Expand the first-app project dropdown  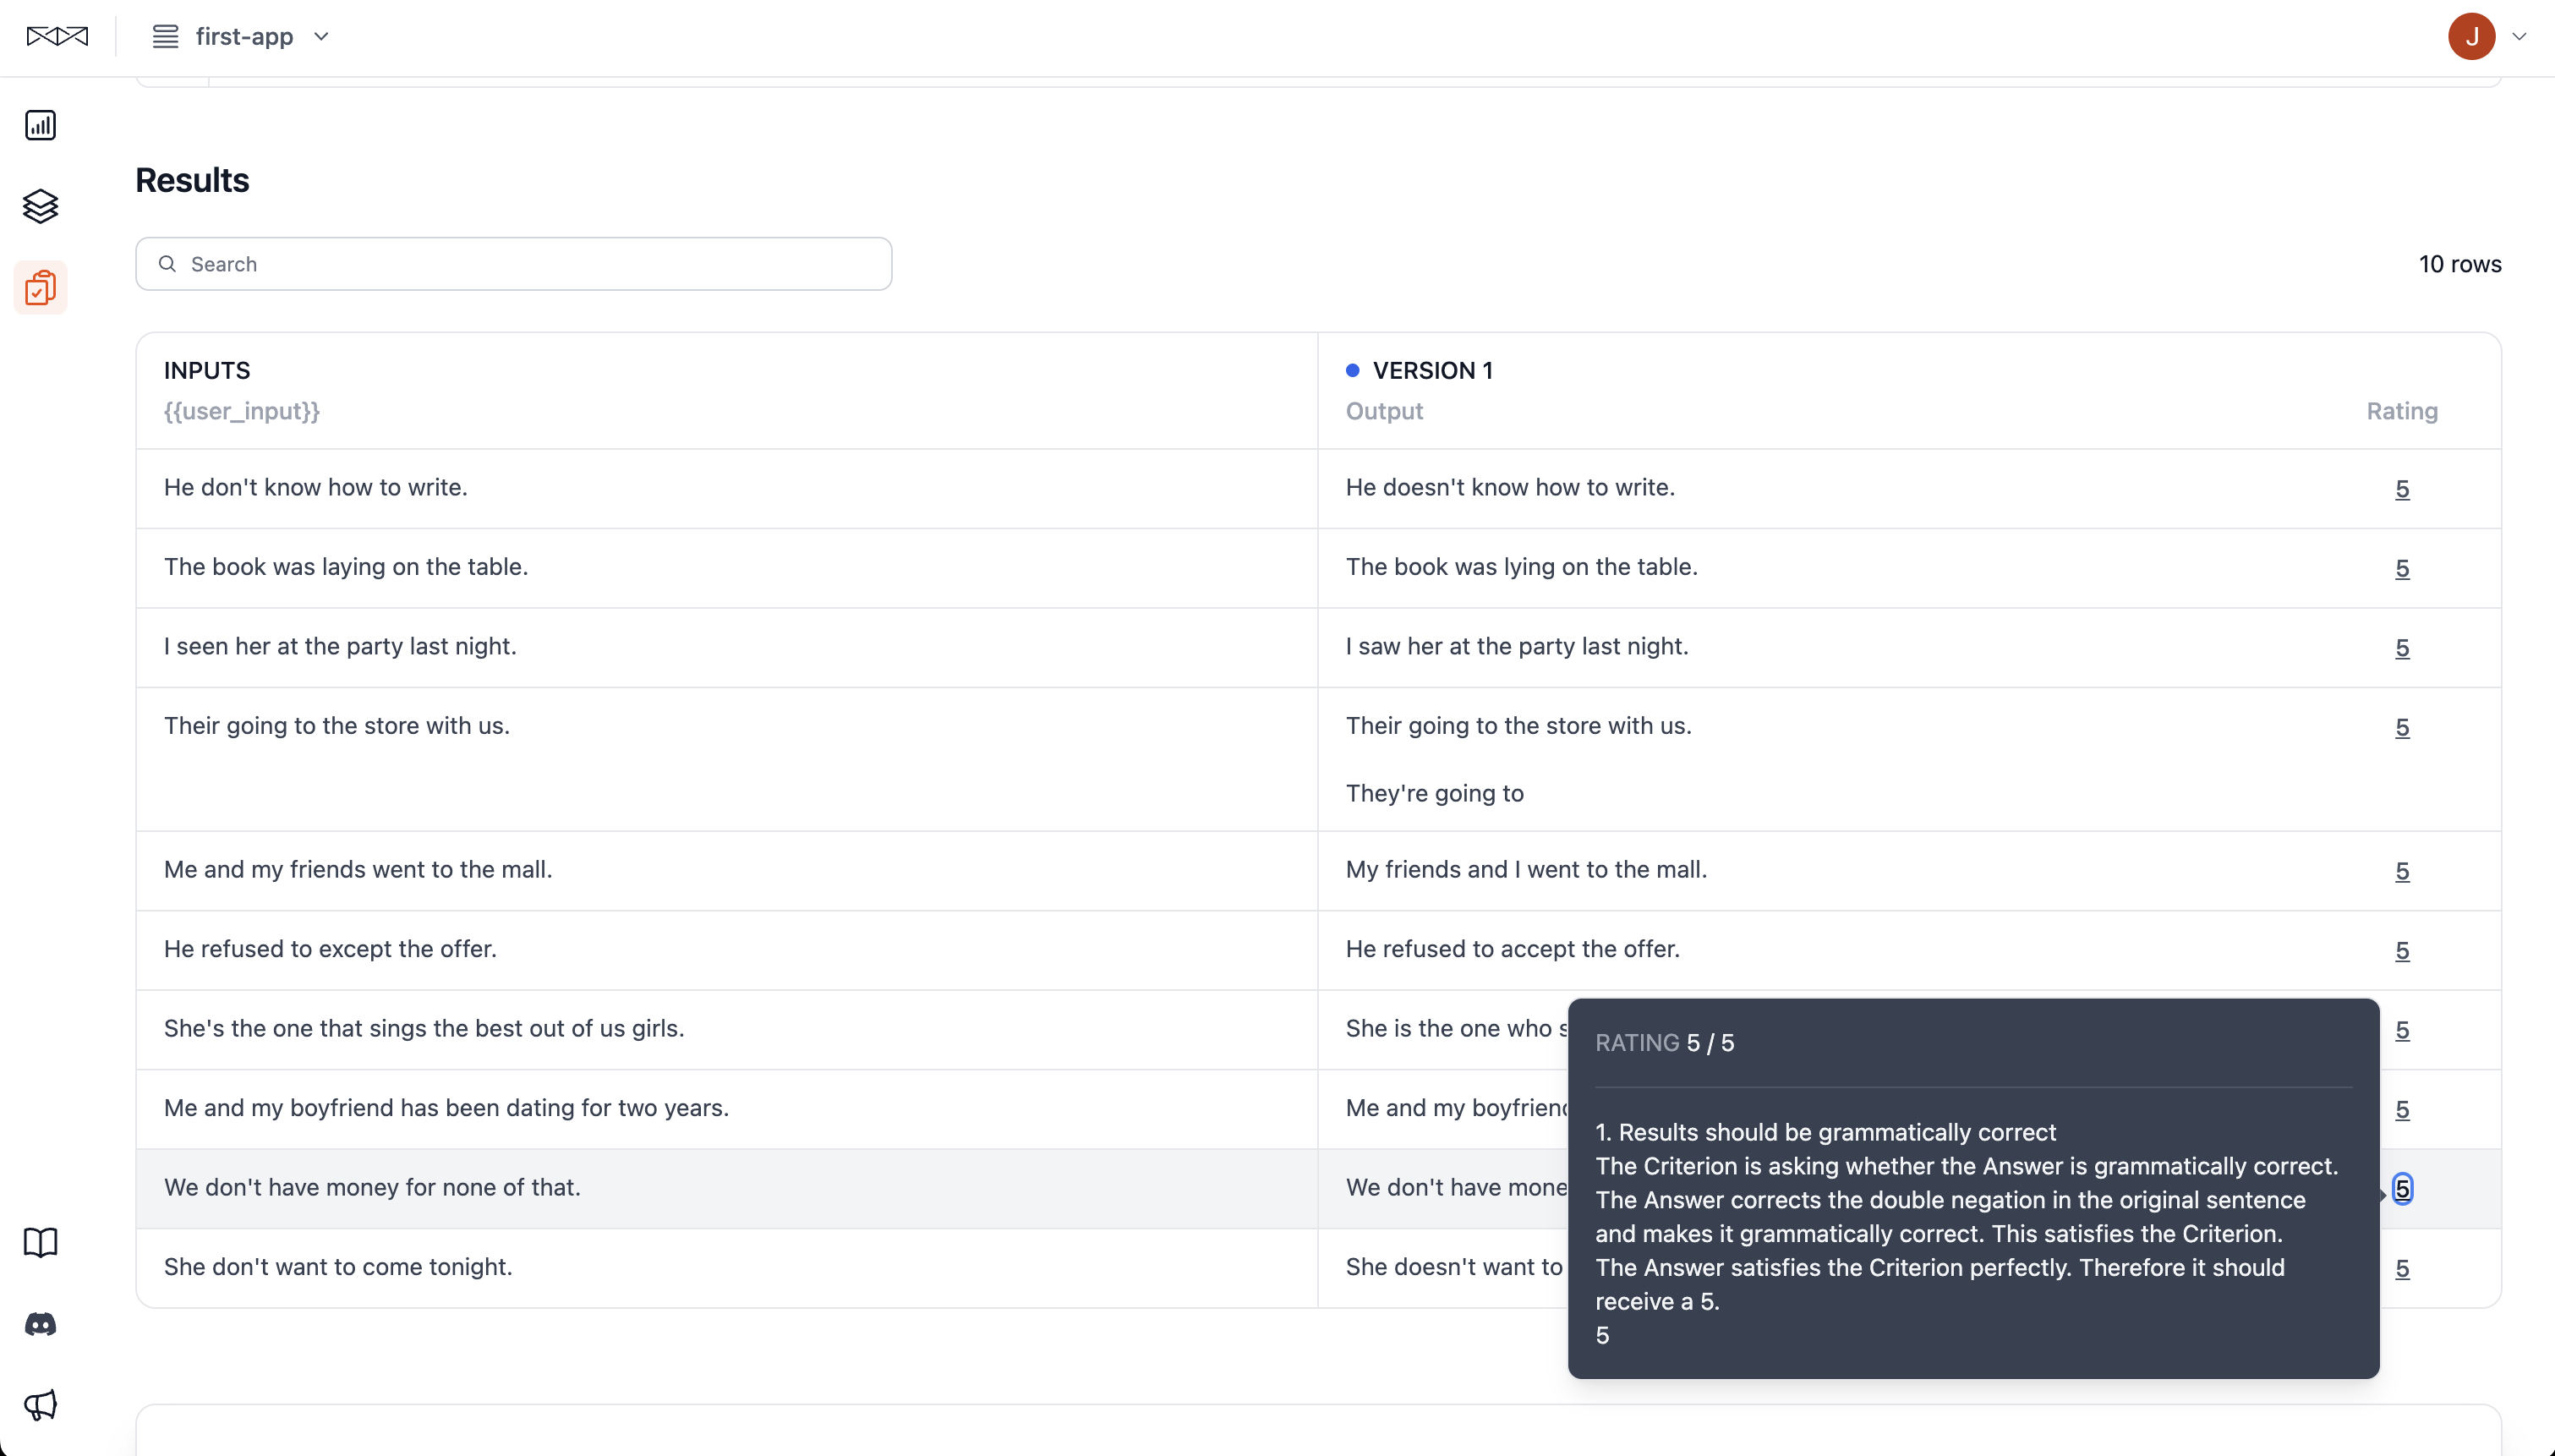coord(321,37)
